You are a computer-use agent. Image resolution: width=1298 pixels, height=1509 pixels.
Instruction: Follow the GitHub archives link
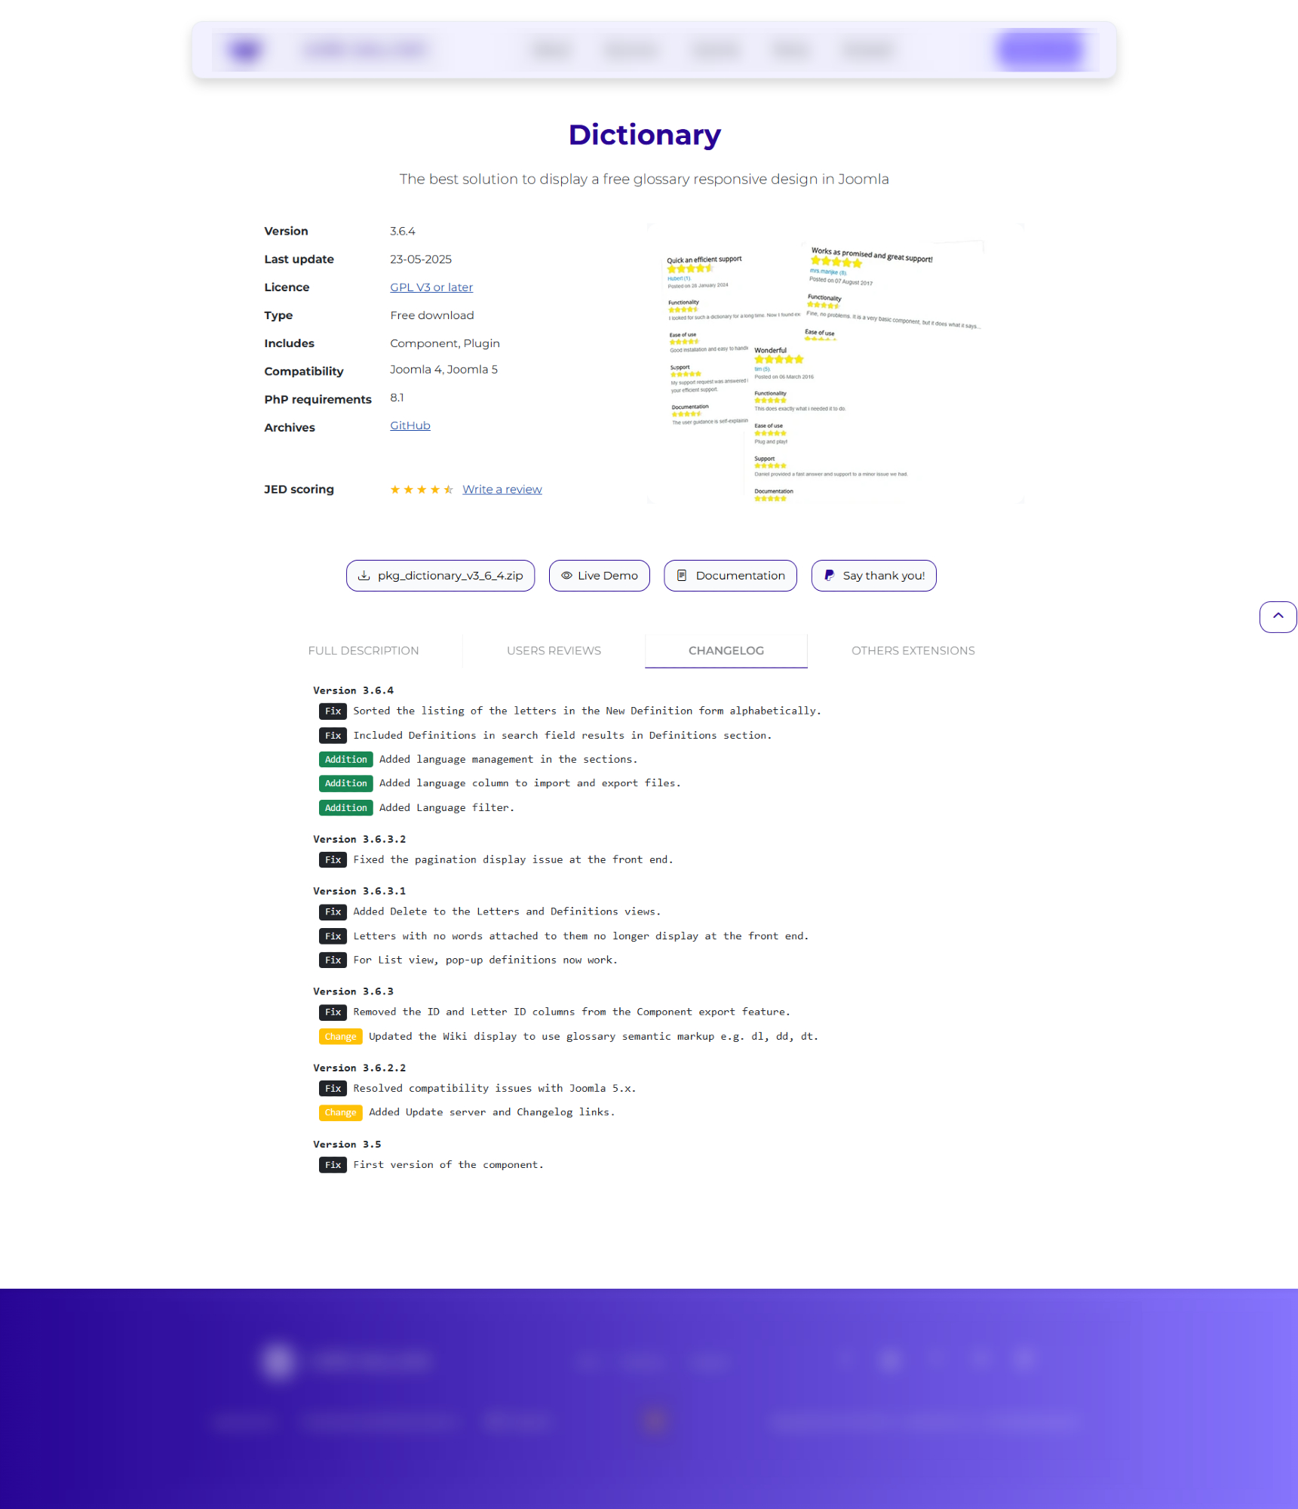[x=410, y=426]
